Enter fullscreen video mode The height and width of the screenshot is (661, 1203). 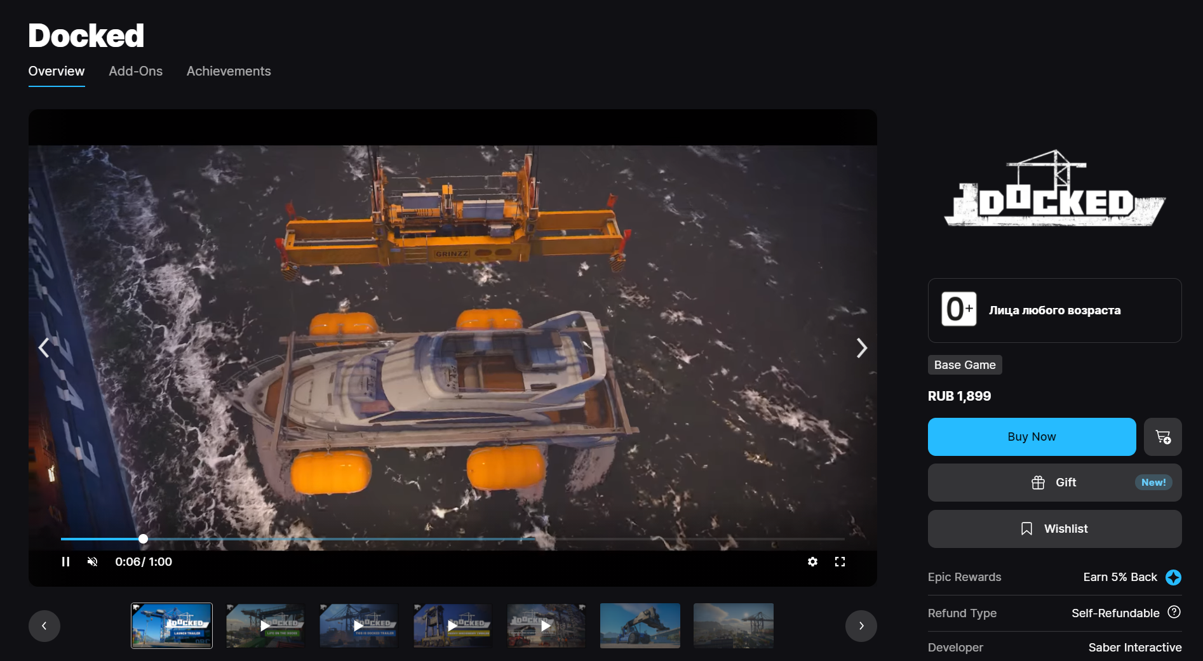(x=840, y=562)
